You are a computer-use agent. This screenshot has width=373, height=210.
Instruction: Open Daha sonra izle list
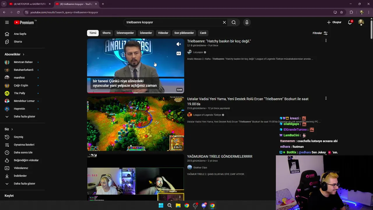23,153
